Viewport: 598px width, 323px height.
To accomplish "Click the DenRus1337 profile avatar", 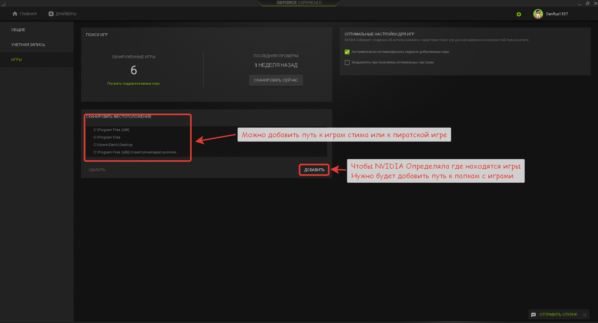I will coord(538,14).
